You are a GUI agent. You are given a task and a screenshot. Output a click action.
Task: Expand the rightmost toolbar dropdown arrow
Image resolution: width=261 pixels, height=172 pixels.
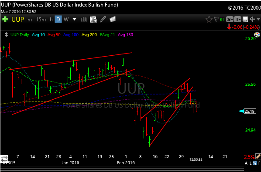point(258,20)
